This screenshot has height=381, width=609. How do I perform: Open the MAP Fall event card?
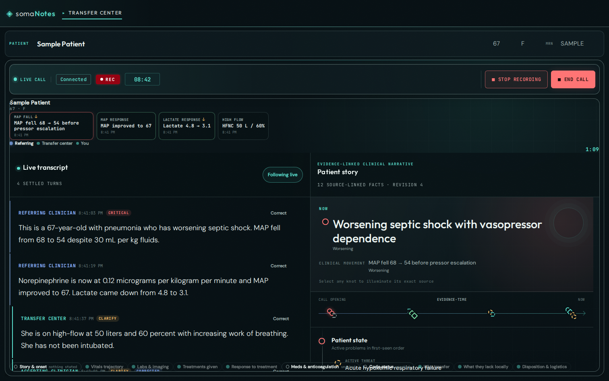coord(52,126)
